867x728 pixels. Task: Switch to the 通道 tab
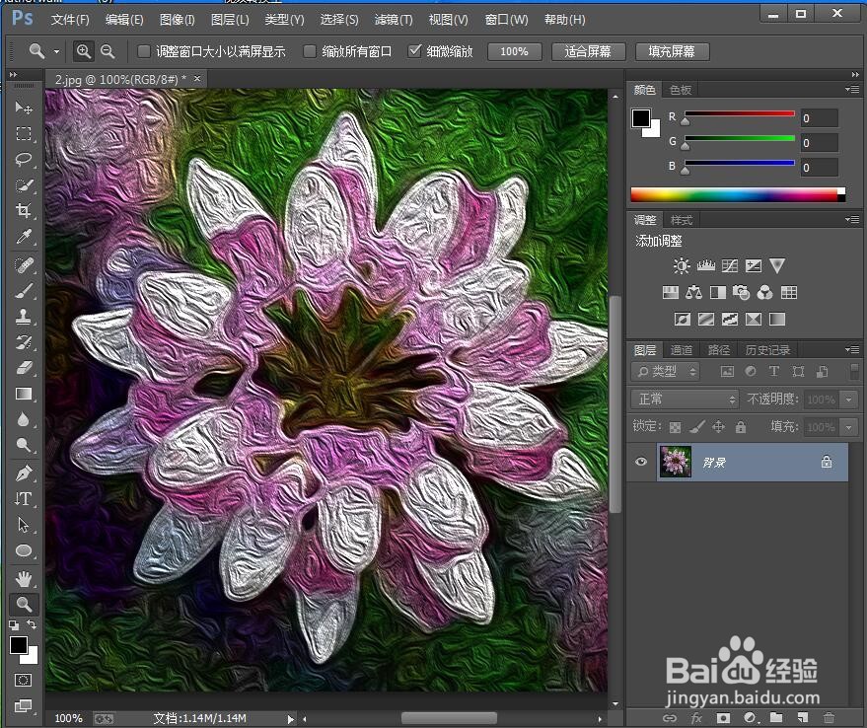pos(682,350)
